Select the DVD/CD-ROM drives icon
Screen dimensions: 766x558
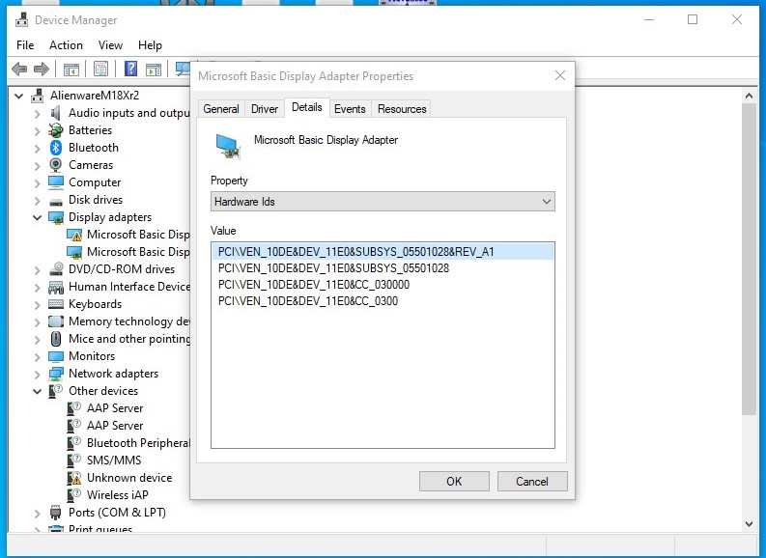(x=56, y=269)
